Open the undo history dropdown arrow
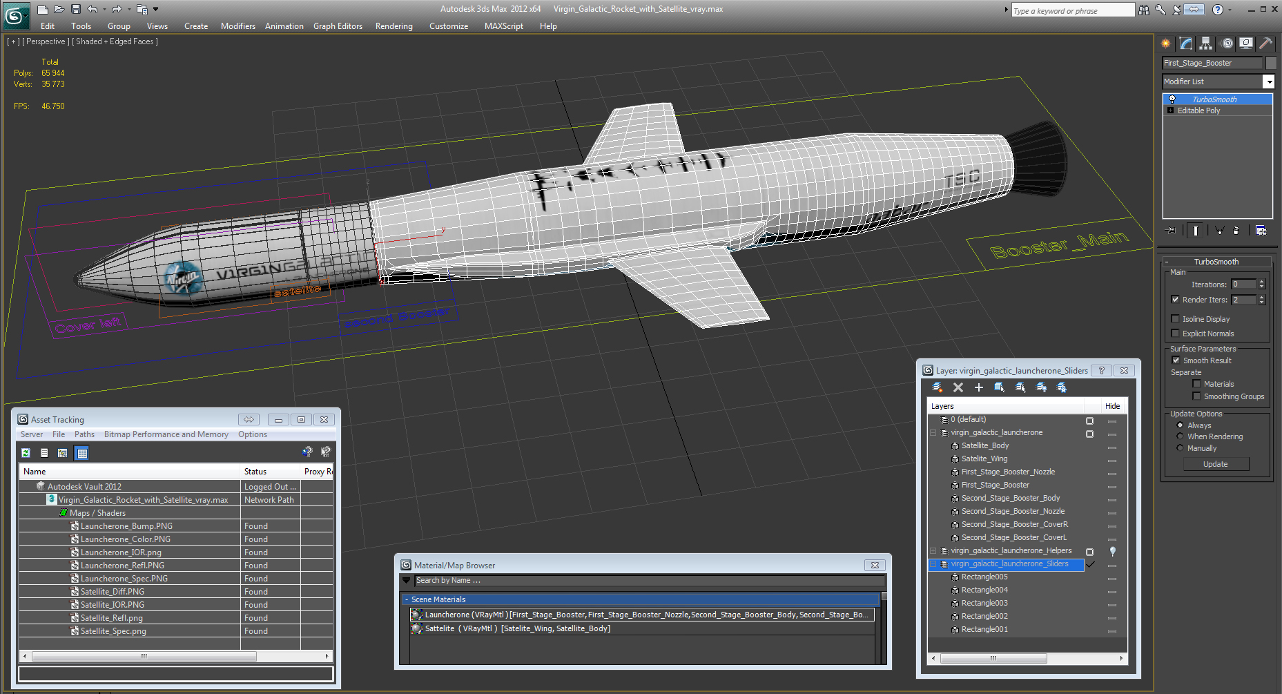 coord(104,10)
